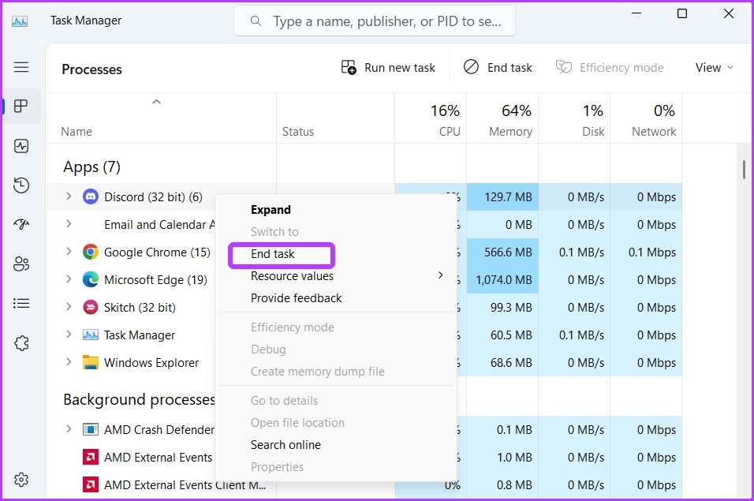Click the AMD Crash Defender icon
The image size is (754, 501).
click(91, 429)
